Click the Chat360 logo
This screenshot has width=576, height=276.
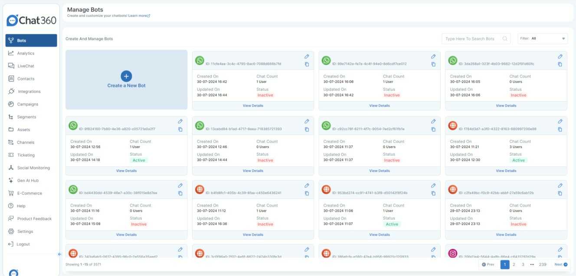coord(31,19)
